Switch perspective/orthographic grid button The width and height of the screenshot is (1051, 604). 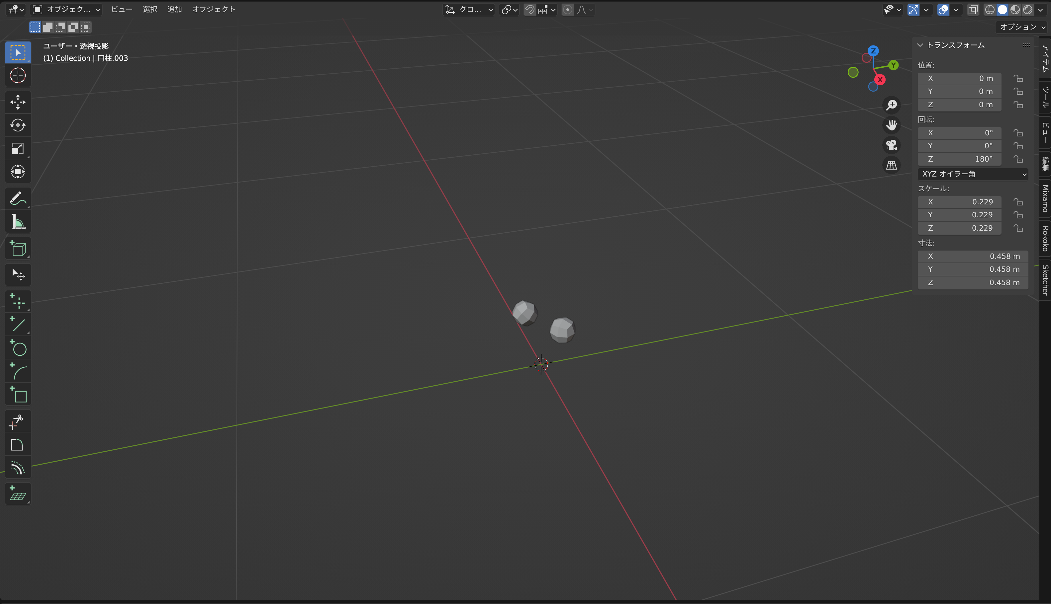coord(892,165)
